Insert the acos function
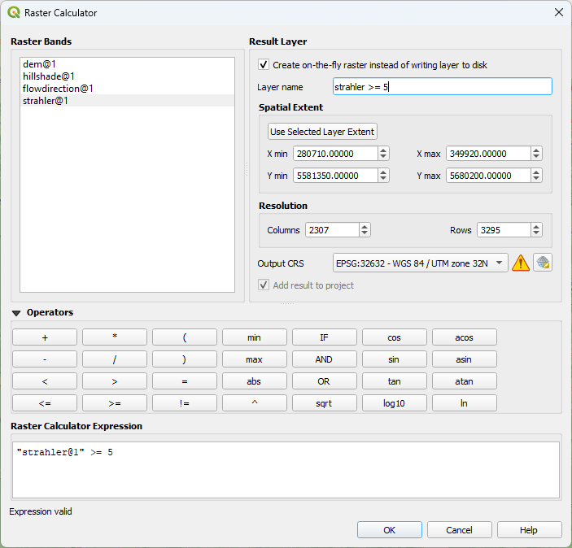Screen dimensions: 572x548 [x=465, y=337]
